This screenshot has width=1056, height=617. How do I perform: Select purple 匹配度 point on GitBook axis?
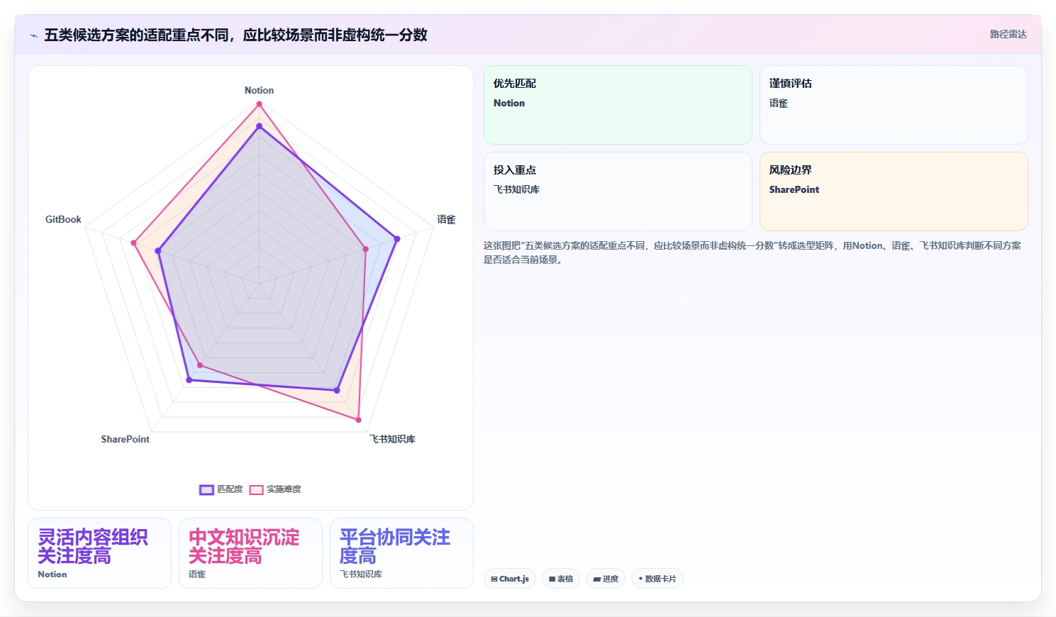click(158, 251)
